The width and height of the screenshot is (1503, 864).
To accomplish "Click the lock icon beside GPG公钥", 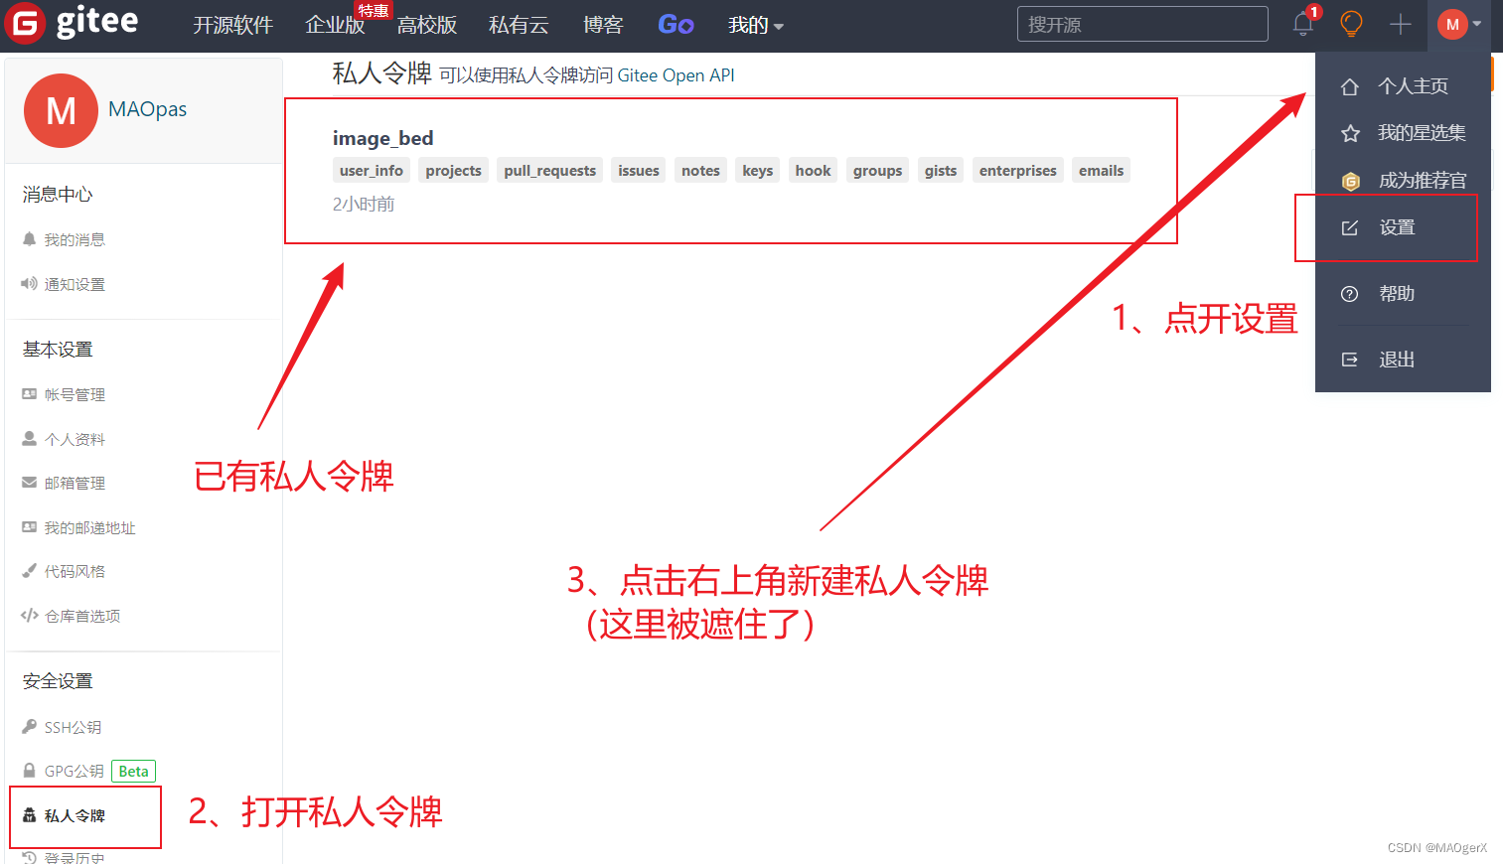I will tap(29, 771).
